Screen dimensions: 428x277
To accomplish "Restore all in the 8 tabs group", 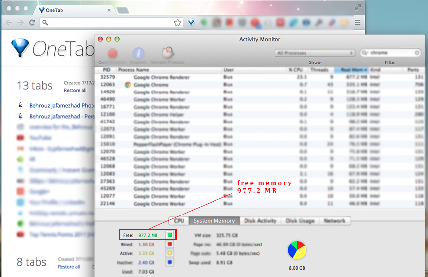I will tap(69, 267).
